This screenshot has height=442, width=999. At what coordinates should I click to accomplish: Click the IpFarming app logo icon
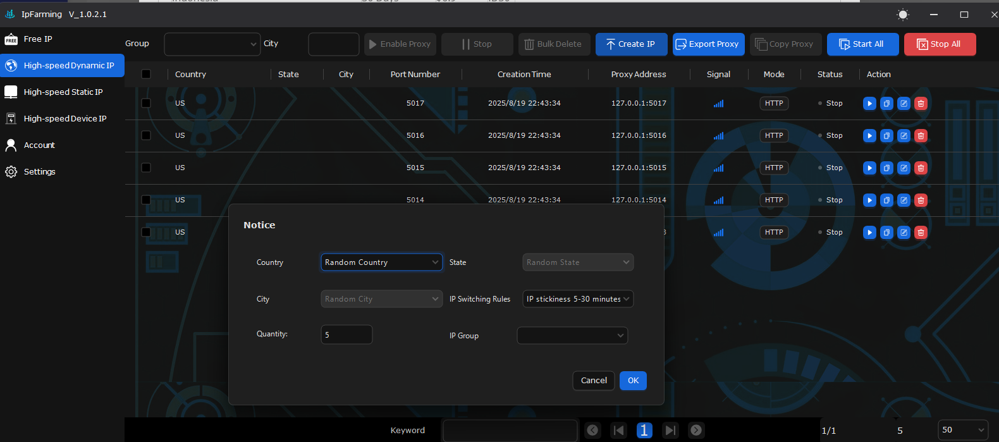tap(10, 14)
